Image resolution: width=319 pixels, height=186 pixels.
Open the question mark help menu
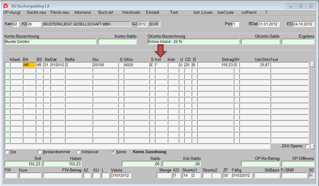266,12
